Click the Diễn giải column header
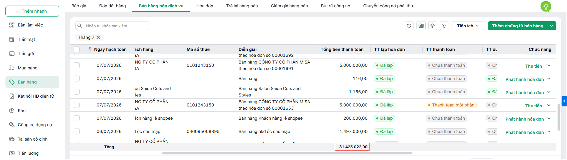The width and height of the screenshot is (567, 160). click(248, 49)
